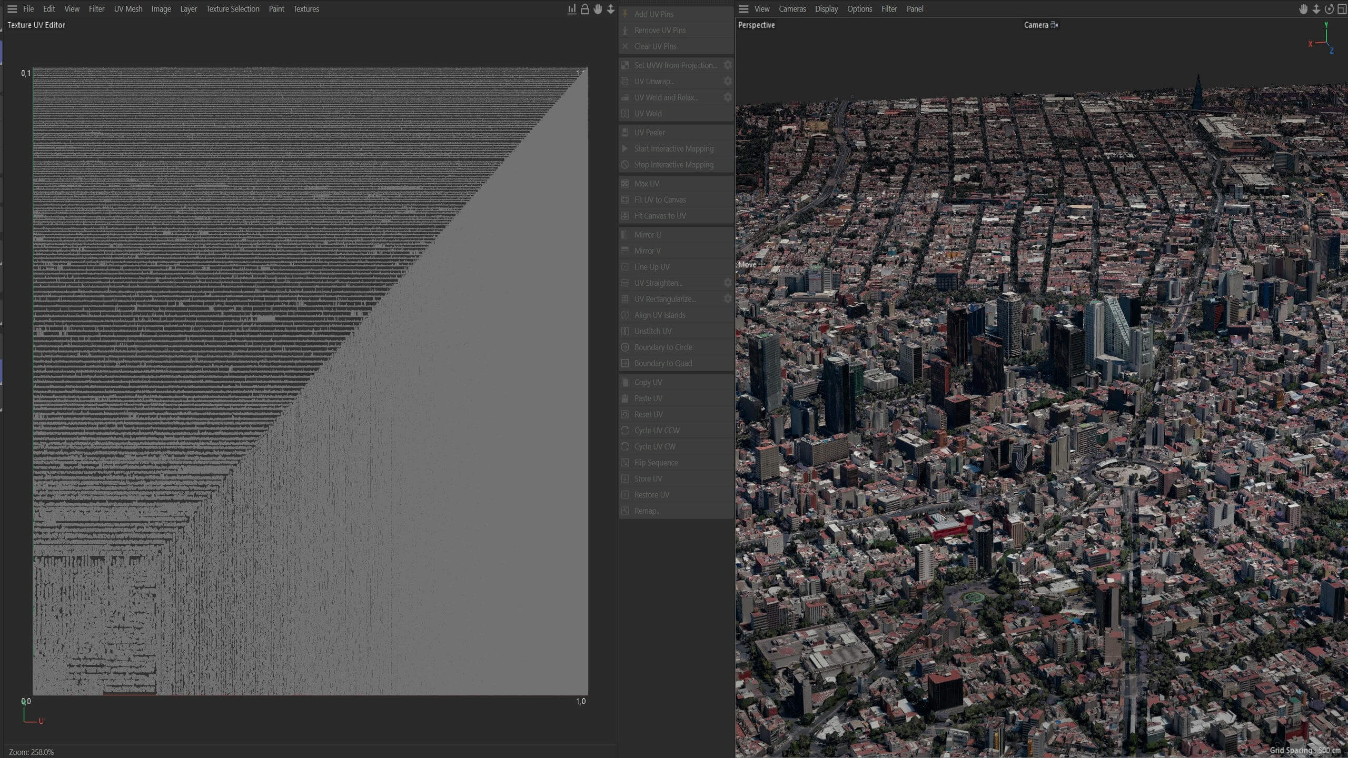Click Align UV Islands command
1348x758 pixels.
(x=676, y=315)
